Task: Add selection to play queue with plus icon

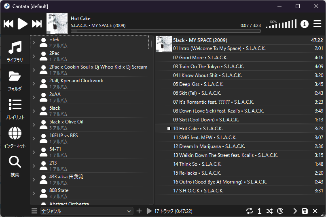Action: (x=139, y=211)
